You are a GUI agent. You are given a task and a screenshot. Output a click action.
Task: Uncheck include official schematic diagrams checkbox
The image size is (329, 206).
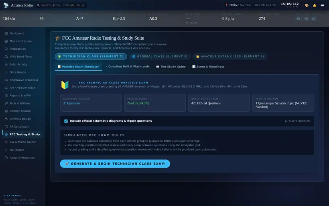pyautogui.click(x=66, y=121)
